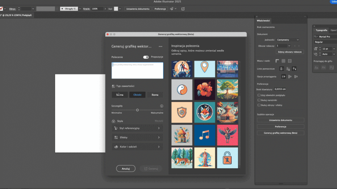This screenshot has width=337, height=189.
Task: Click second Przyciągaj do glifu icon
Action: [x=324, y=68]
